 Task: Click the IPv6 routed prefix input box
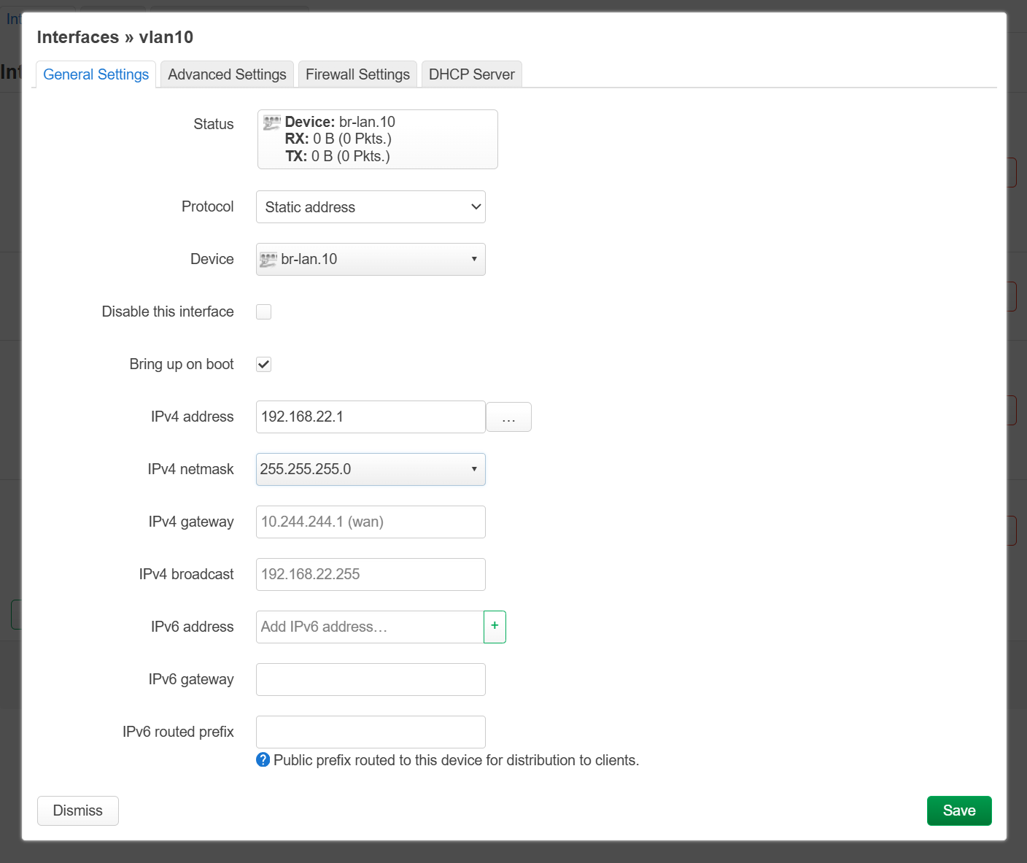pos(371,732)
